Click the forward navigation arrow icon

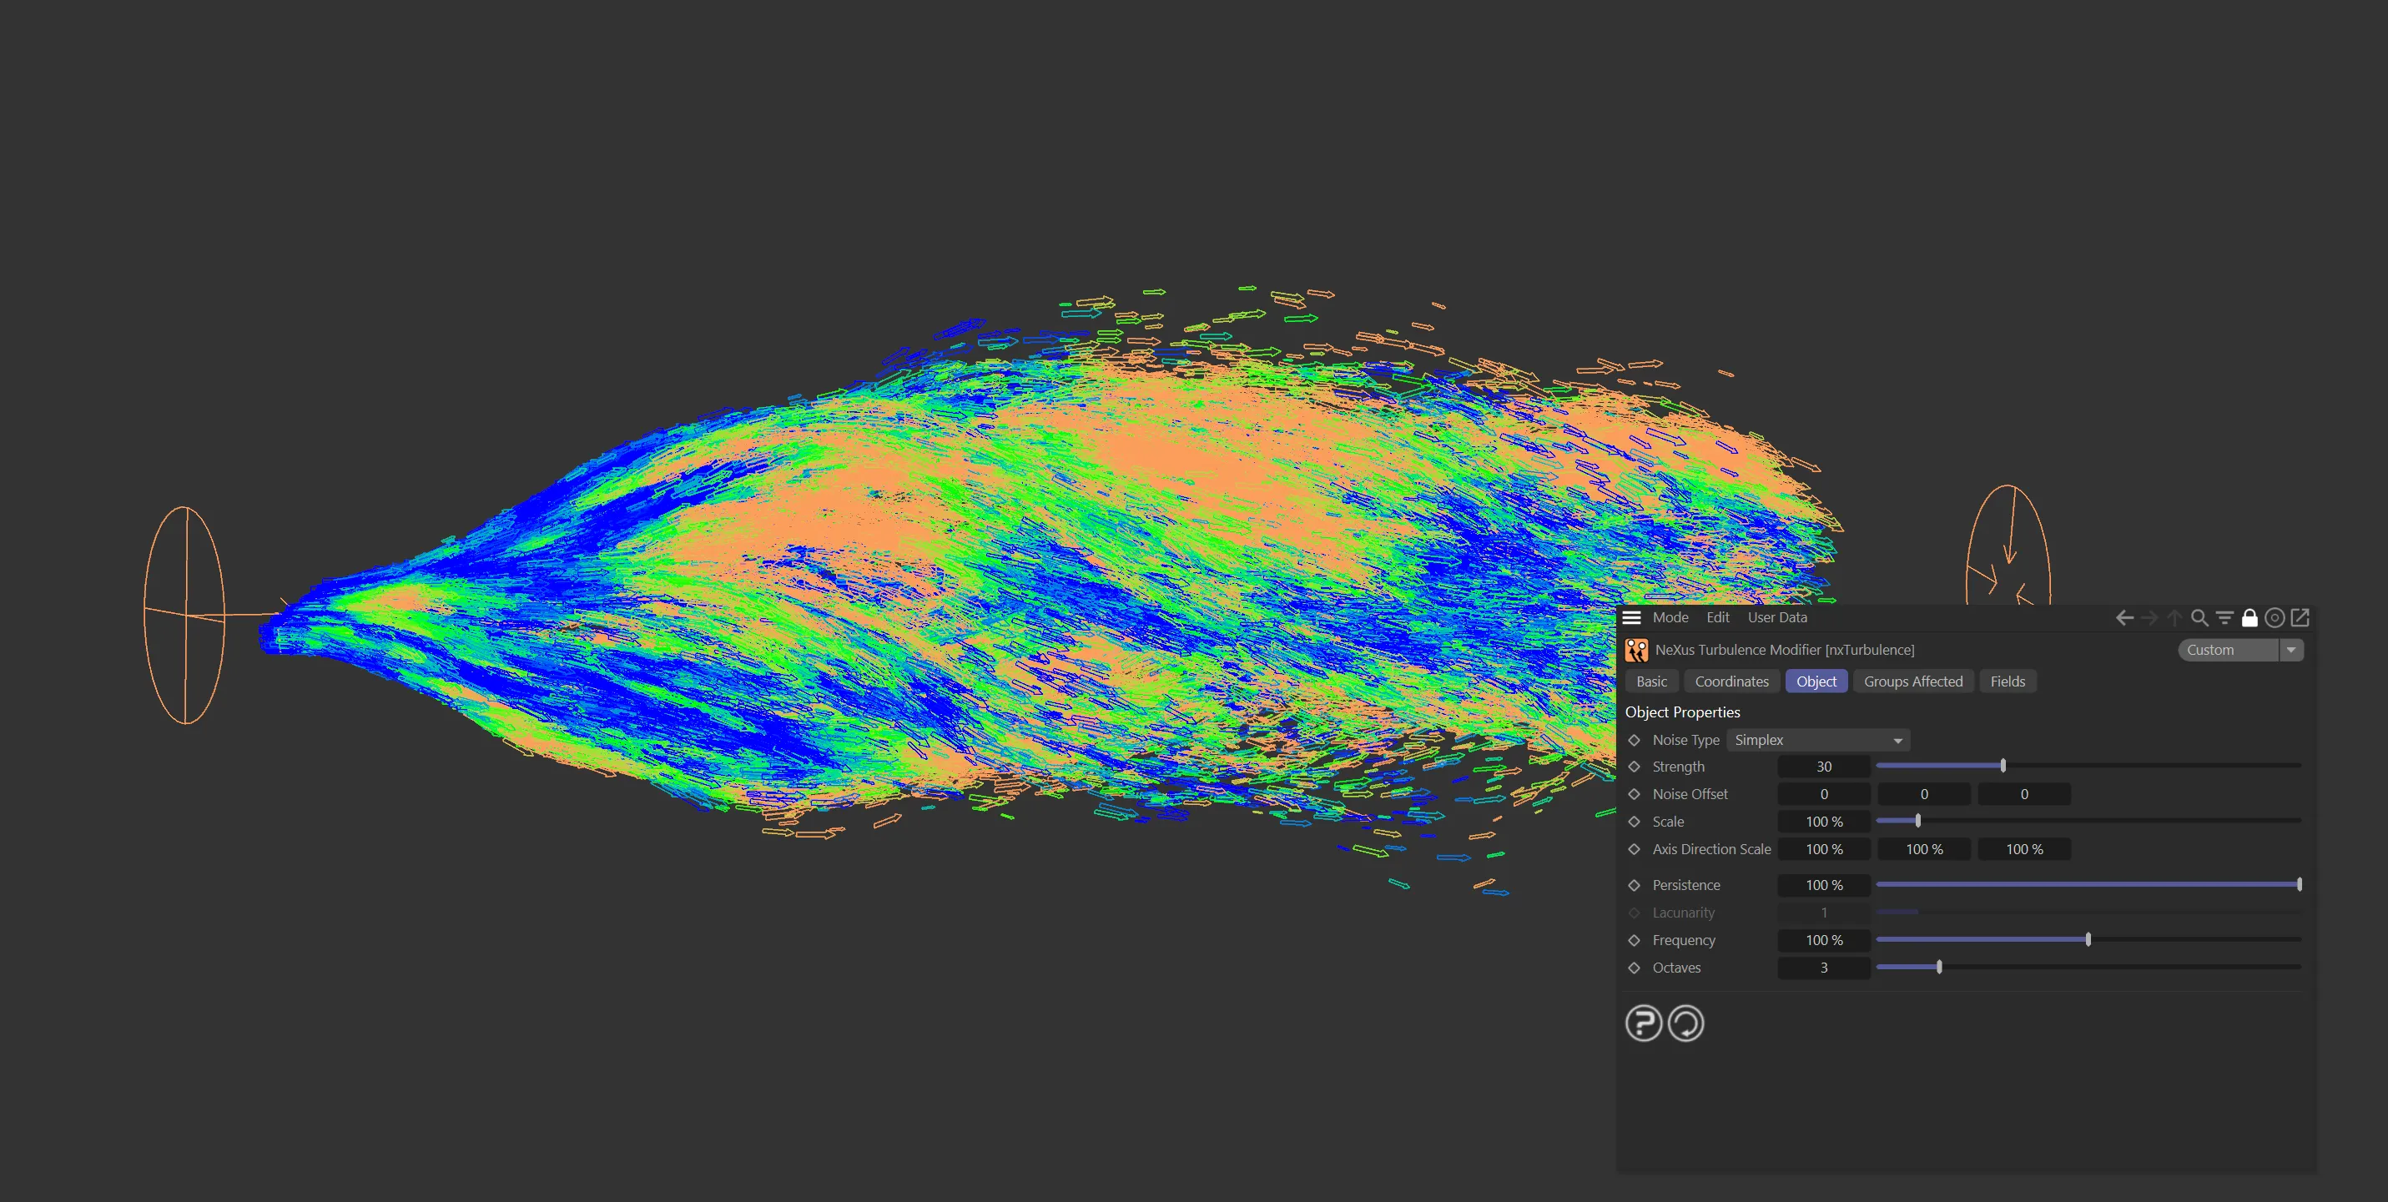click(x=2149, y=618)
